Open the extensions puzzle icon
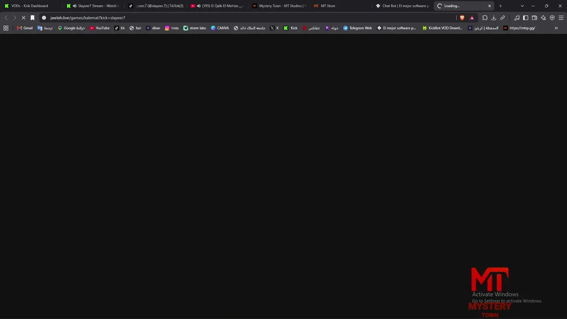The width and height of the screenshot is (567, 319). 485,18
